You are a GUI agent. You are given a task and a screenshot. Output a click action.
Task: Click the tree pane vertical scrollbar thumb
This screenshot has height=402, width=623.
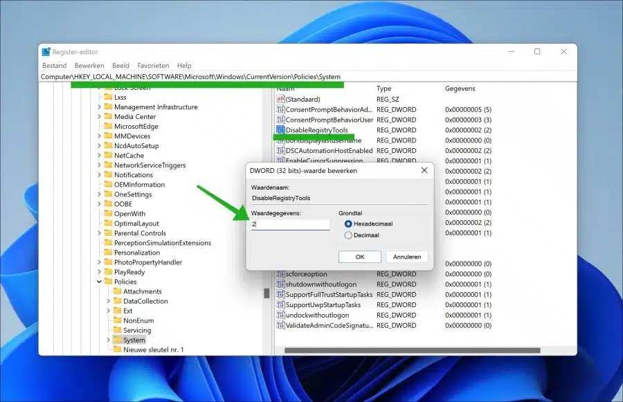[x=267, y=293]
